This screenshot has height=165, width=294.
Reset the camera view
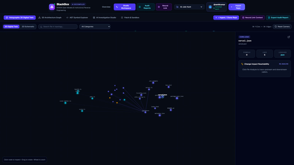click(282, 27)
